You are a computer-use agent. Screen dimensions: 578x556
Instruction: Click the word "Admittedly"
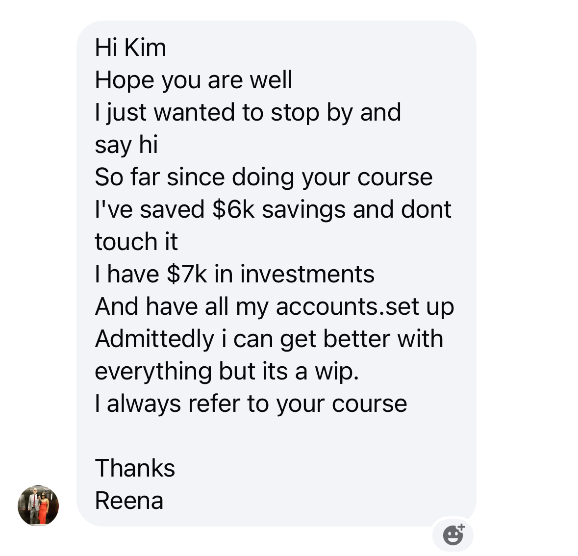tap(155, 339)
